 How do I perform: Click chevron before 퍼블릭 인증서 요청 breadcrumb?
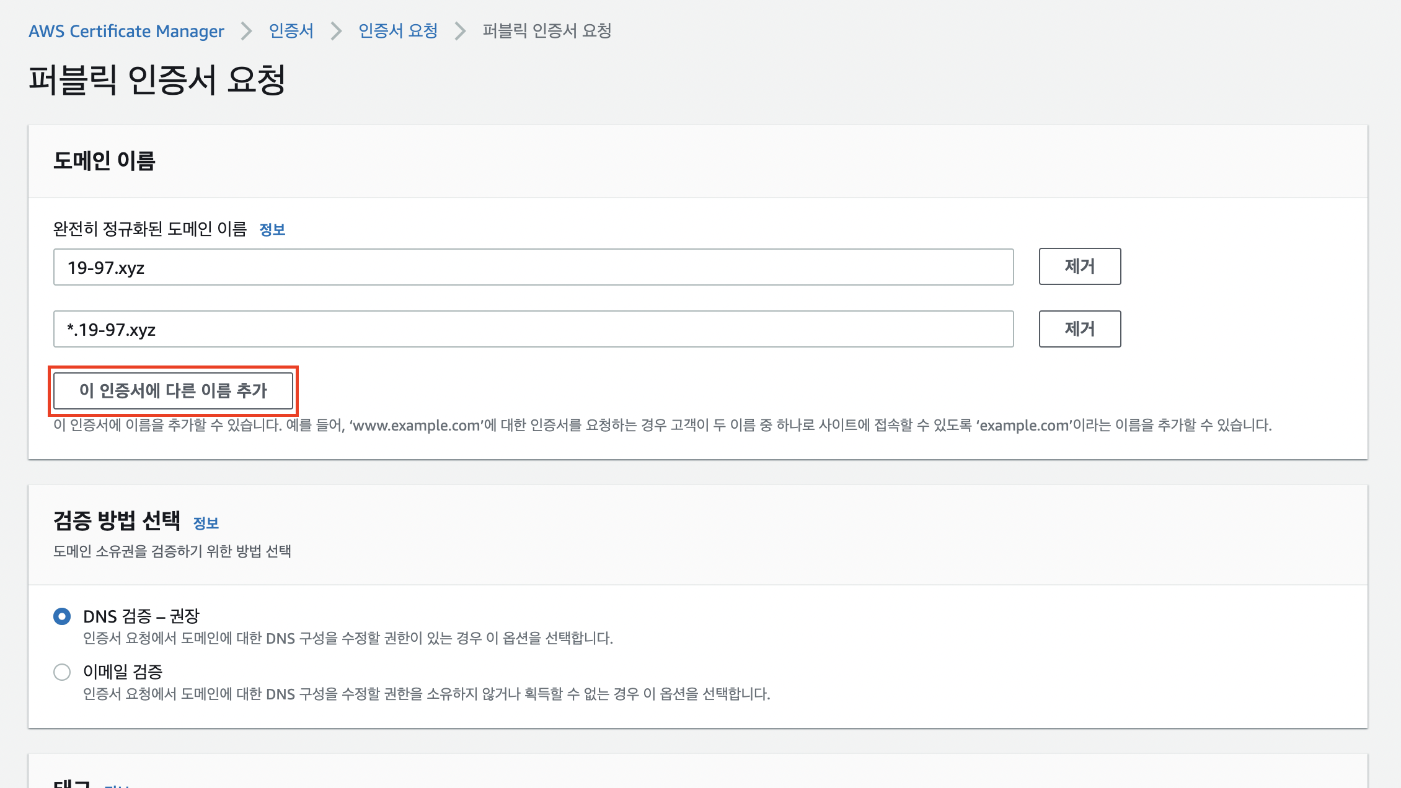(x=460, y=31)
